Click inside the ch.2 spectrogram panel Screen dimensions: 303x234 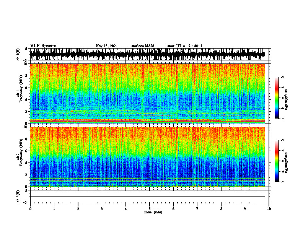click(148, 157)
